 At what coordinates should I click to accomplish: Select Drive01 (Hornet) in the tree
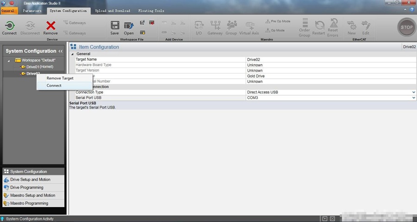(40, 67)
